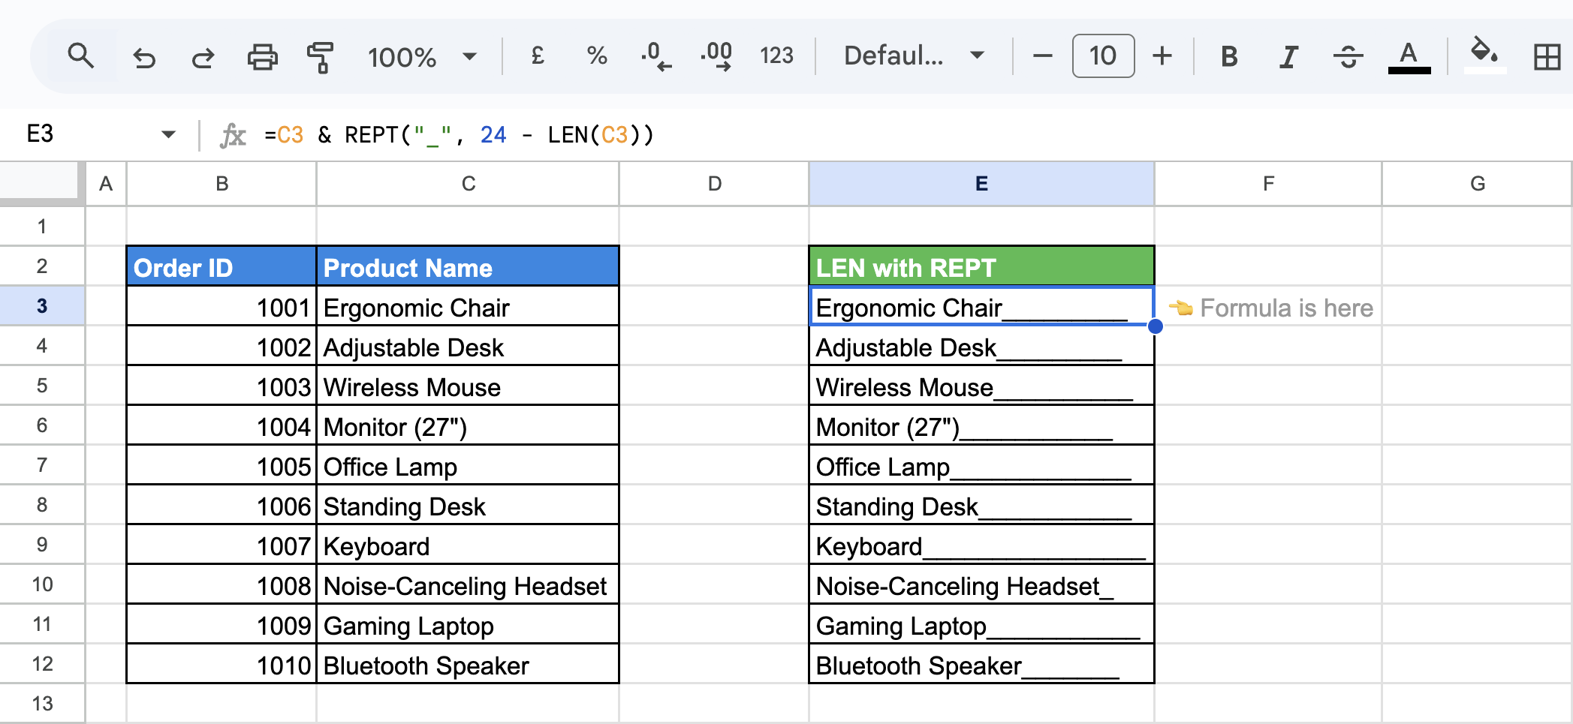Select padded Standing Desk cell in column E
The image size is (1573, 724).
[981, 505]
